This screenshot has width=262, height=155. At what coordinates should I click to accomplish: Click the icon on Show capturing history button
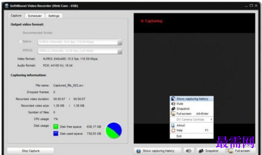pyautogui.click(x=138, y=151)
